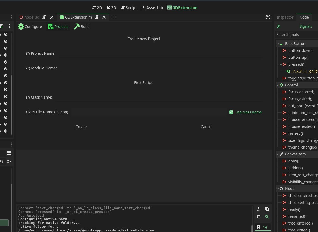This screenshot has width=318, height=232.
Task: Clear the output log
Action: 259,209
